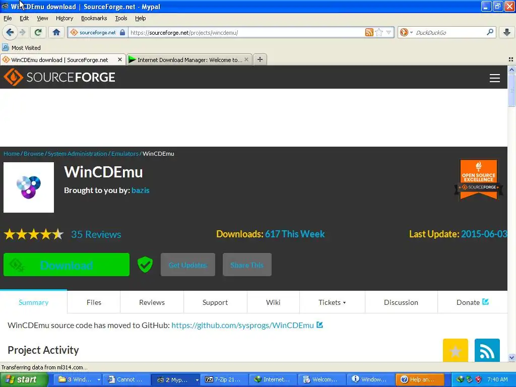Open the View menu
The image size is (516, 387).
[42, 18]
